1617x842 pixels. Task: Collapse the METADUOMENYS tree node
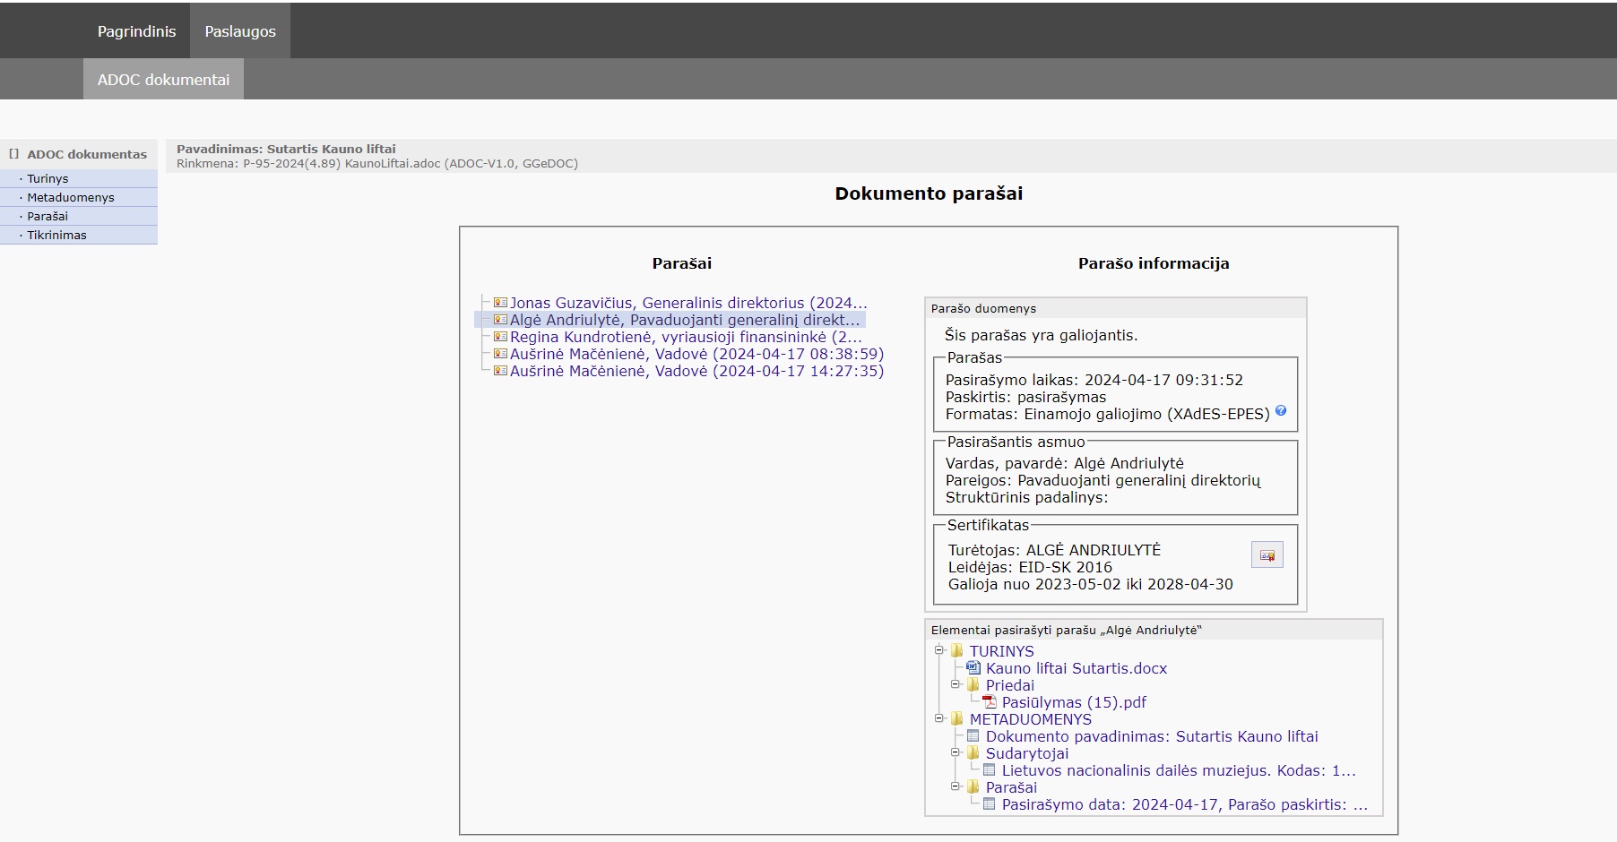[x=939, y=718]
